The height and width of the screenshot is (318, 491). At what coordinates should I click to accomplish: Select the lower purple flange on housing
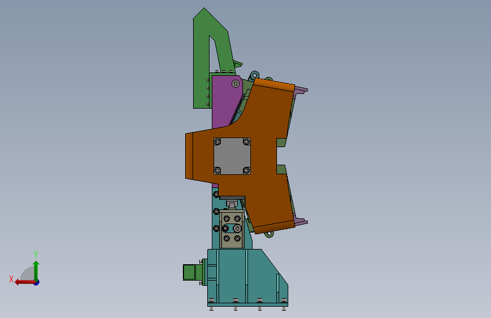coord(301,222)
